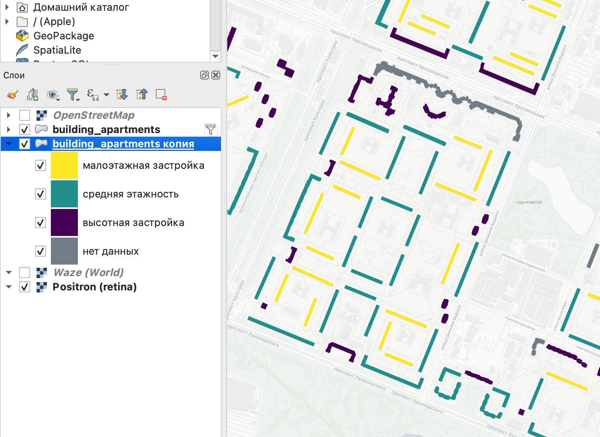Click the collapse all layers icon
Image resolution: width=600 pixels, height=437 pixels.
(141, 95)
